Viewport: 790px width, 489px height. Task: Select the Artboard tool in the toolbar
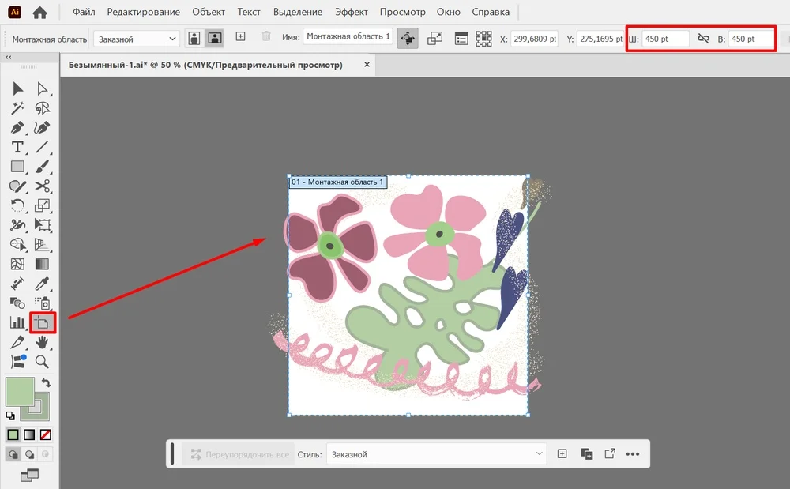click(x=42, y=322)
